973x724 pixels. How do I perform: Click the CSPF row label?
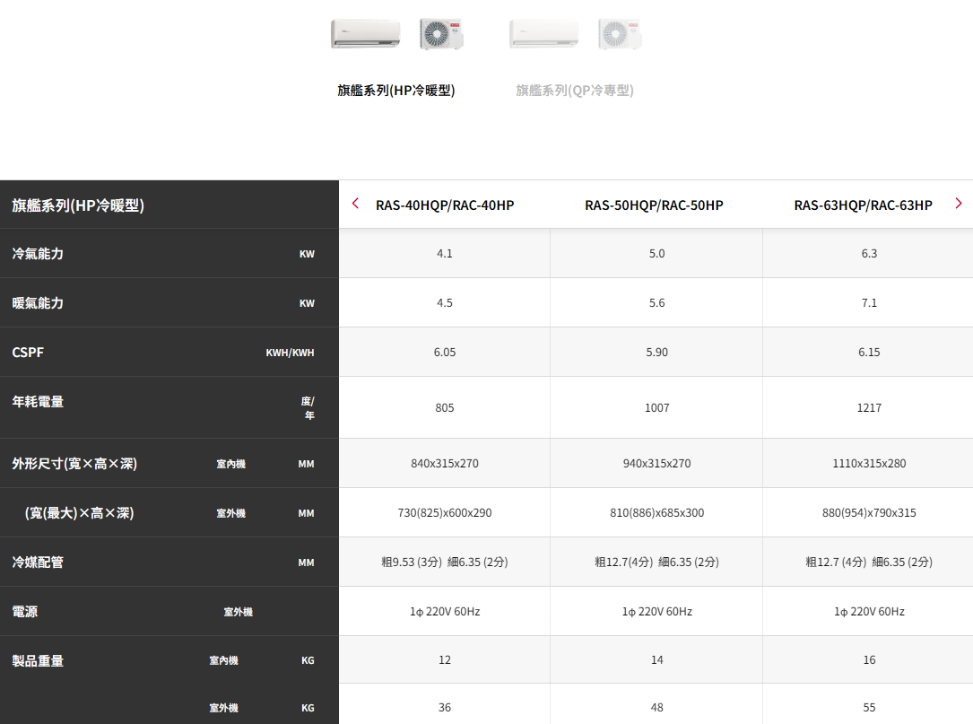coord(28,353)
